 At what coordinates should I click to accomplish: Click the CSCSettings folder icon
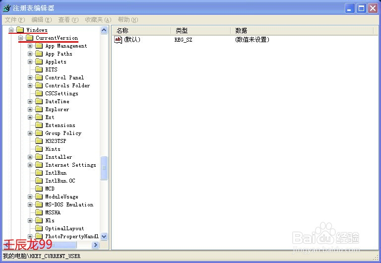tap(39, 93)
